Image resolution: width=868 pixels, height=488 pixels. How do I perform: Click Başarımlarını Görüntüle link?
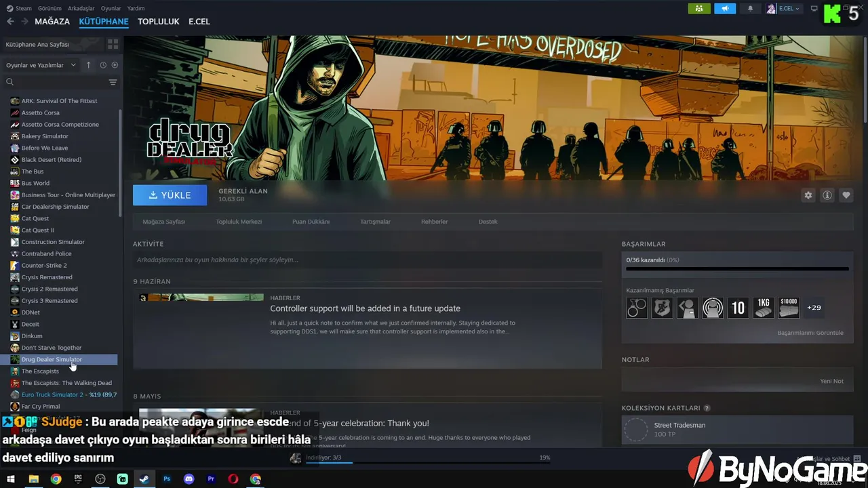point(810,333)
